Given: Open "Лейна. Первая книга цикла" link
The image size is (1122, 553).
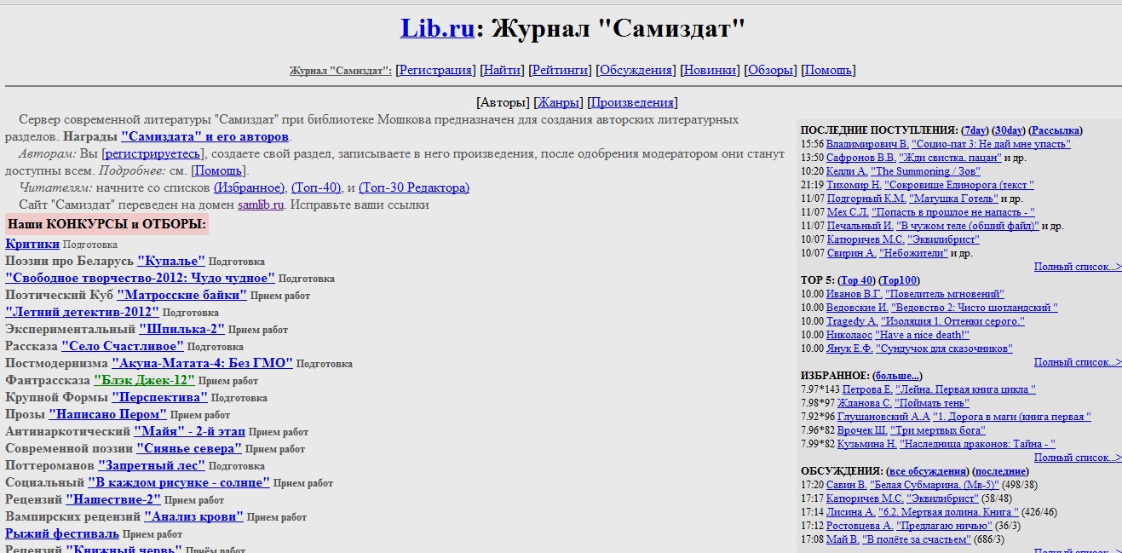Looking at the screenshot, I should click(965, 389).
